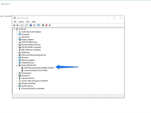Select the JJCAD-PC computer name

(22, 29)
